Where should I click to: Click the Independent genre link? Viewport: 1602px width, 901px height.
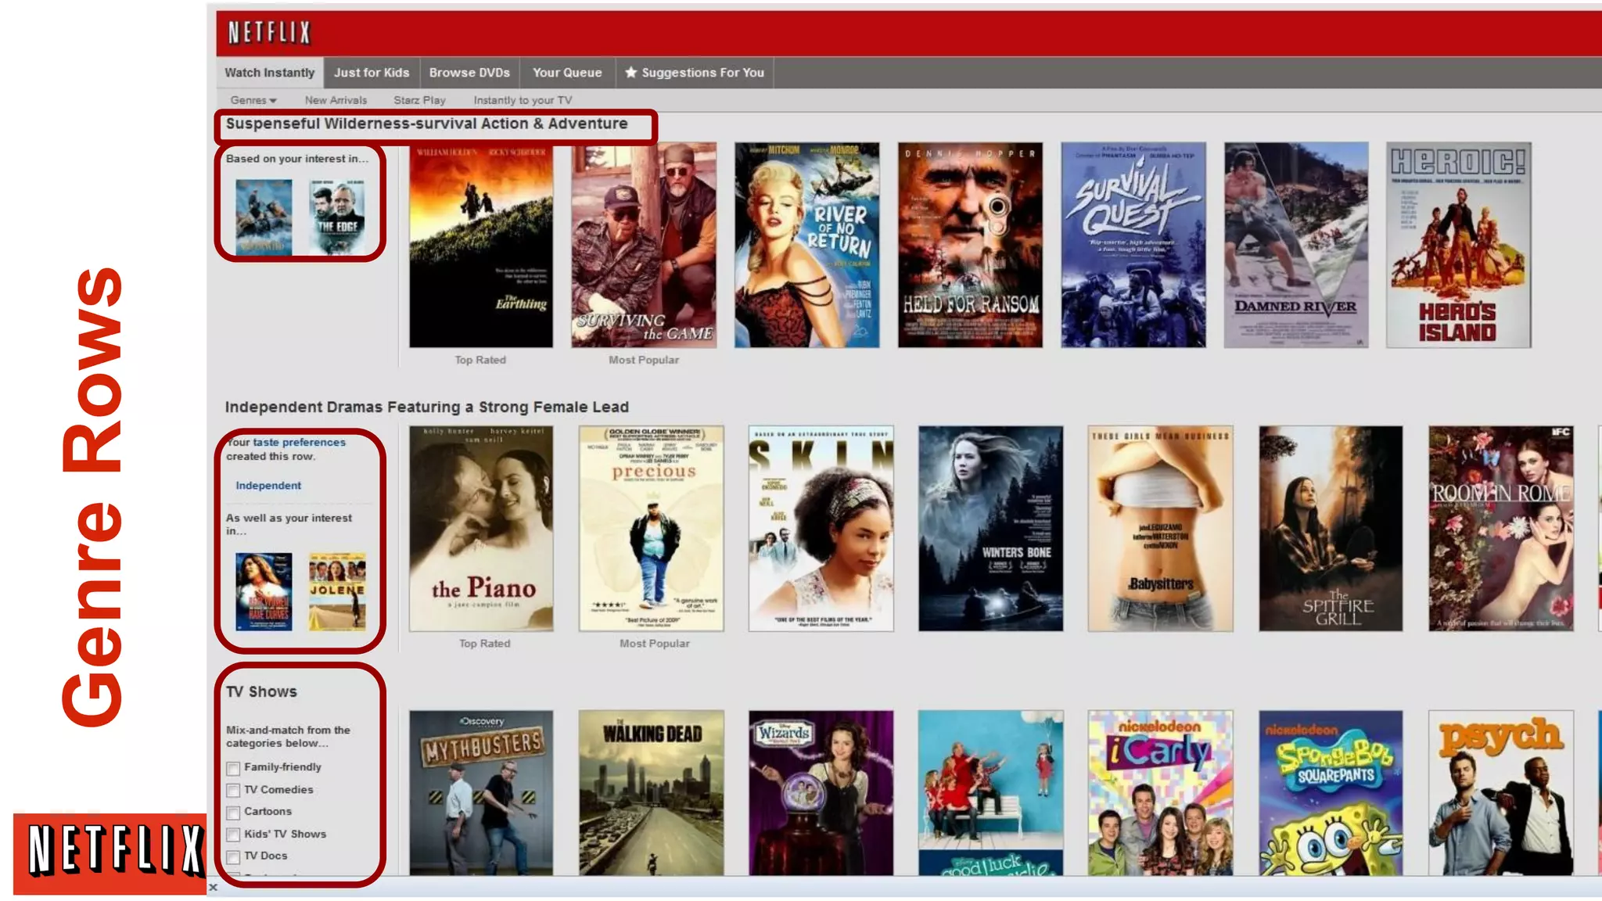tap(268, 485)
